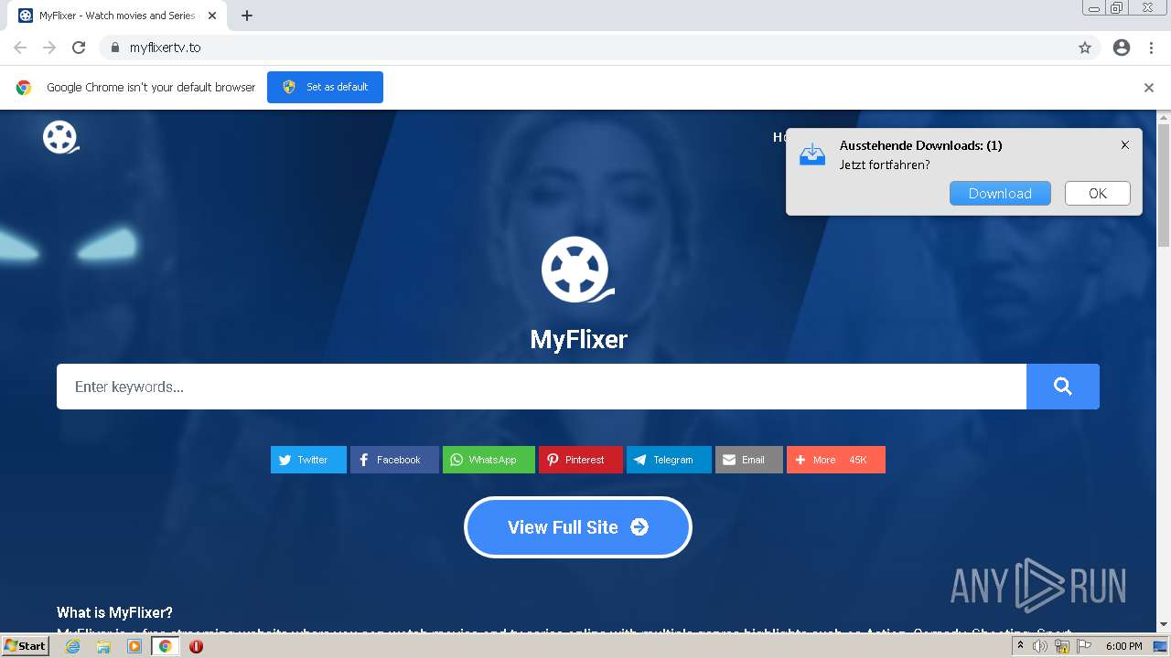Open a new browser tab
1171x658 pixels.
click(x=247, y=16)
